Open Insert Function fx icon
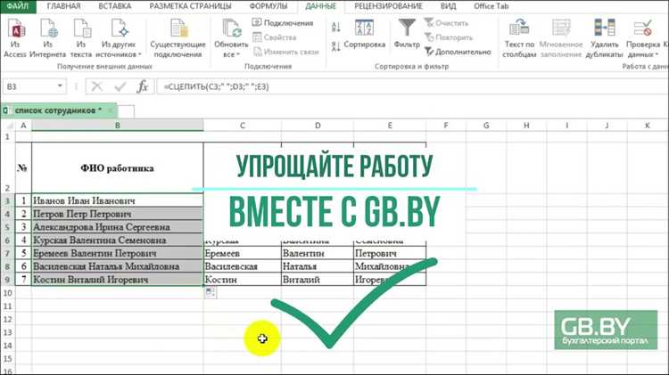 coord(143,86)
